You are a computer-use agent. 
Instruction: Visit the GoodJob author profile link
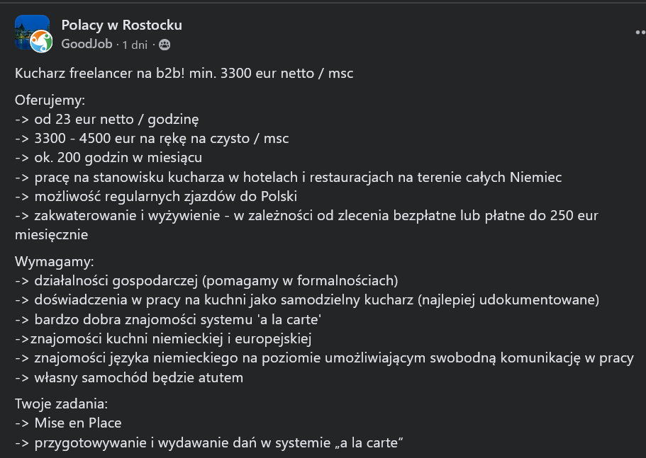(87, 44)
